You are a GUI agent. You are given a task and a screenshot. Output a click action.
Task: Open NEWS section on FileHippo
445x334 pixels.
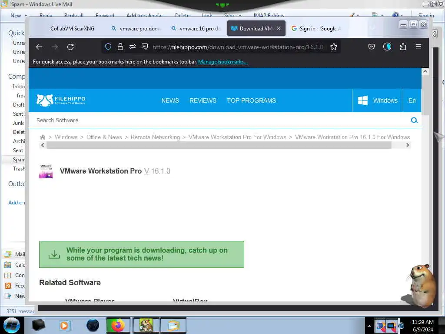coord(170,100)
